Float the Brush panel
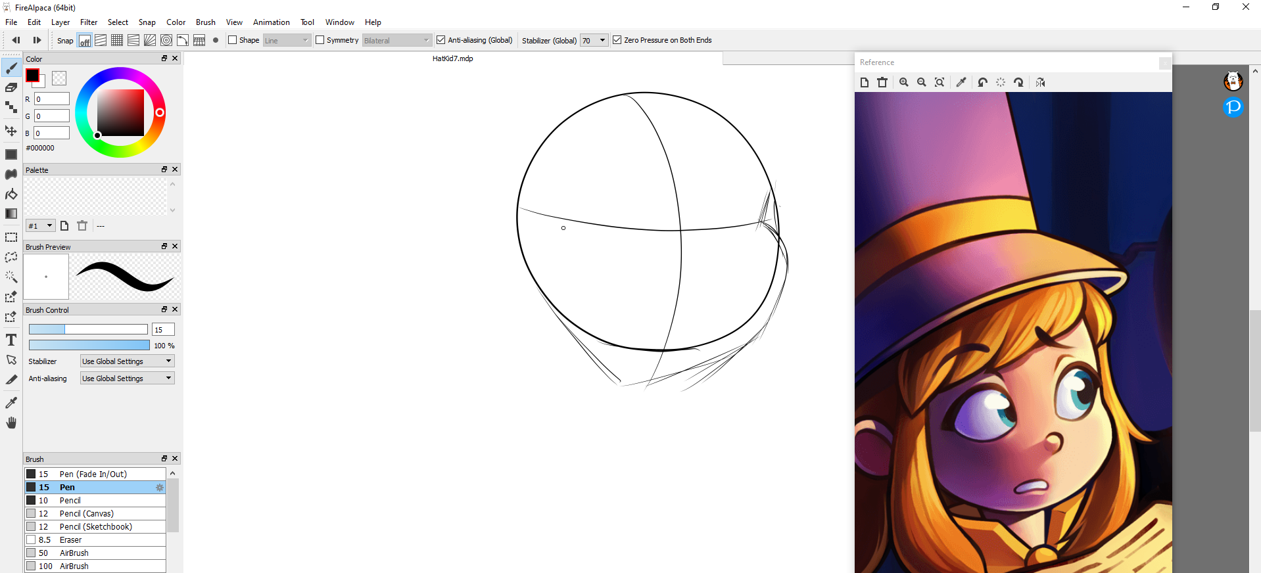 [164, 459]
